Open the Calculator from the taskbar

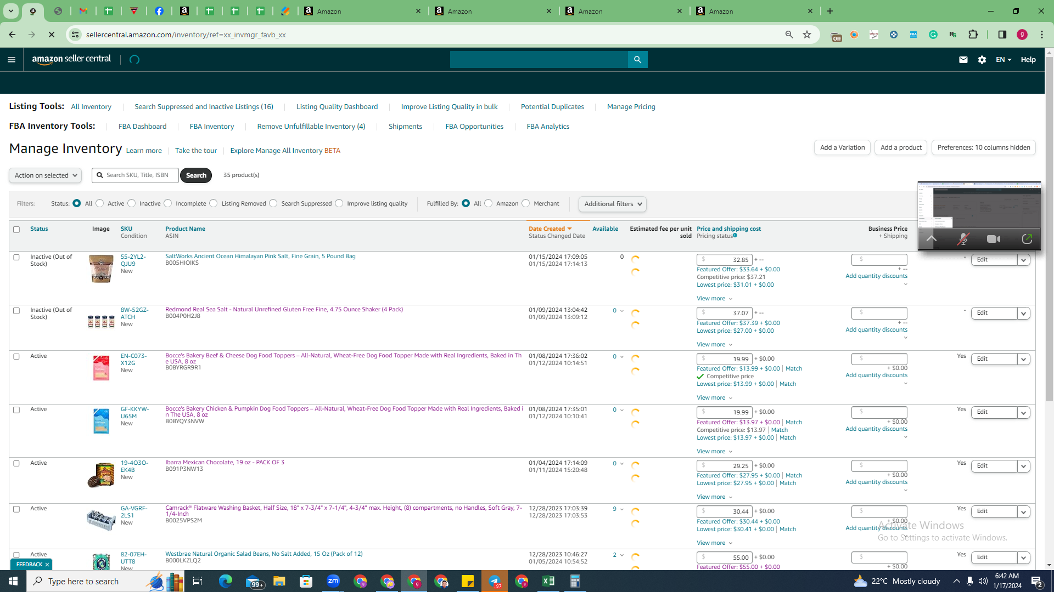(x=575, y=581)
